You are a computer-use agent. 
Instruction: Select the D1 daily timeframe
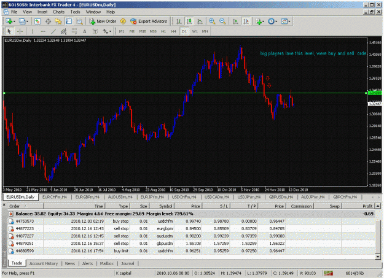(184, 31)
